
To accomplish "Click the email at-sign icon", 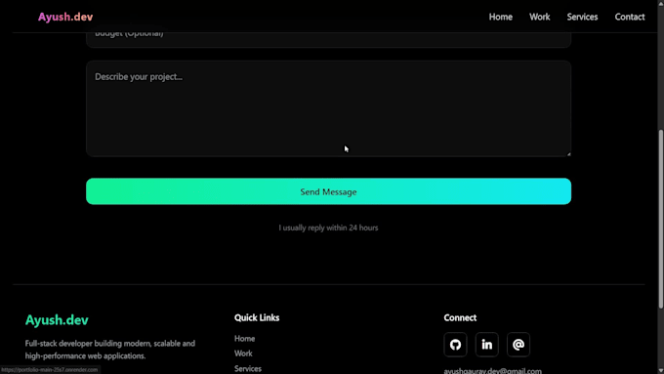I will click(519, 345).
